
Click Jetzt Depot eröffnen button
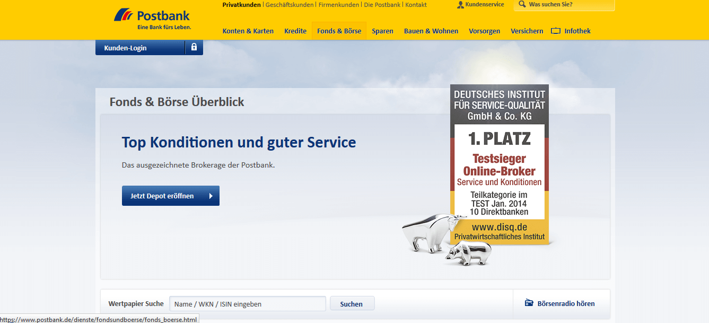tap(171, 196)
